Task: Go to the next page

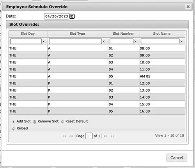Action: [x=106, y=136]
